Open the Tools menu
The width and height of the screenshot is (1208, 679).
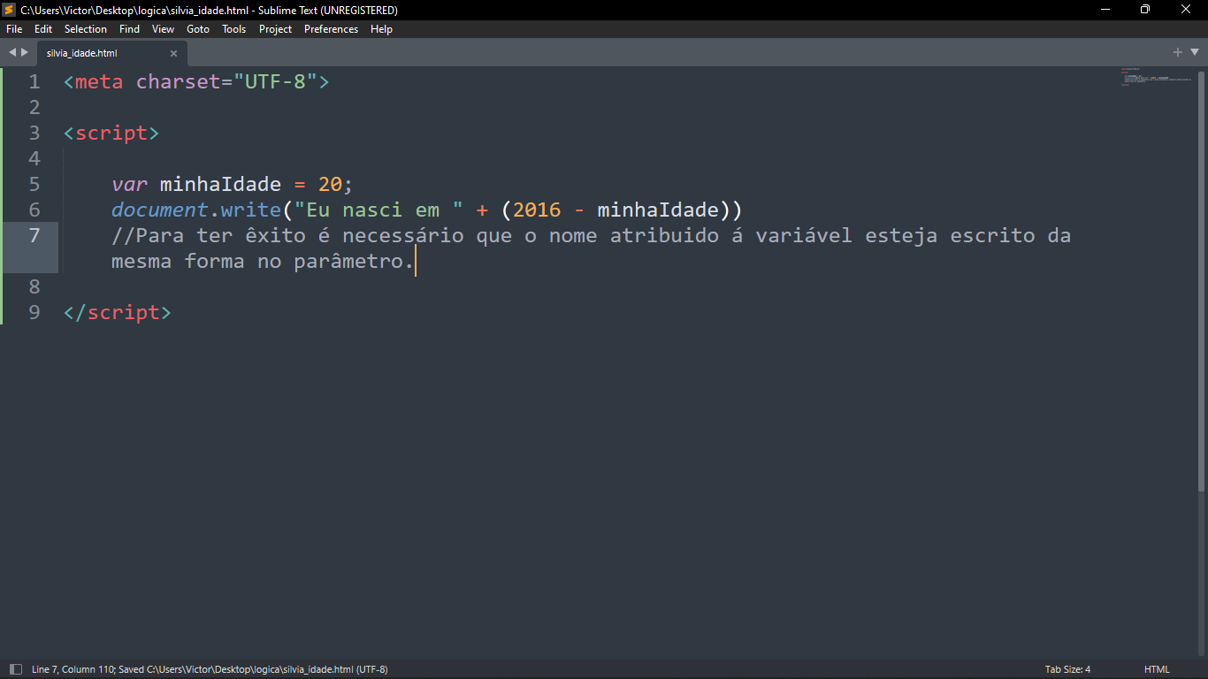point(234,29)
